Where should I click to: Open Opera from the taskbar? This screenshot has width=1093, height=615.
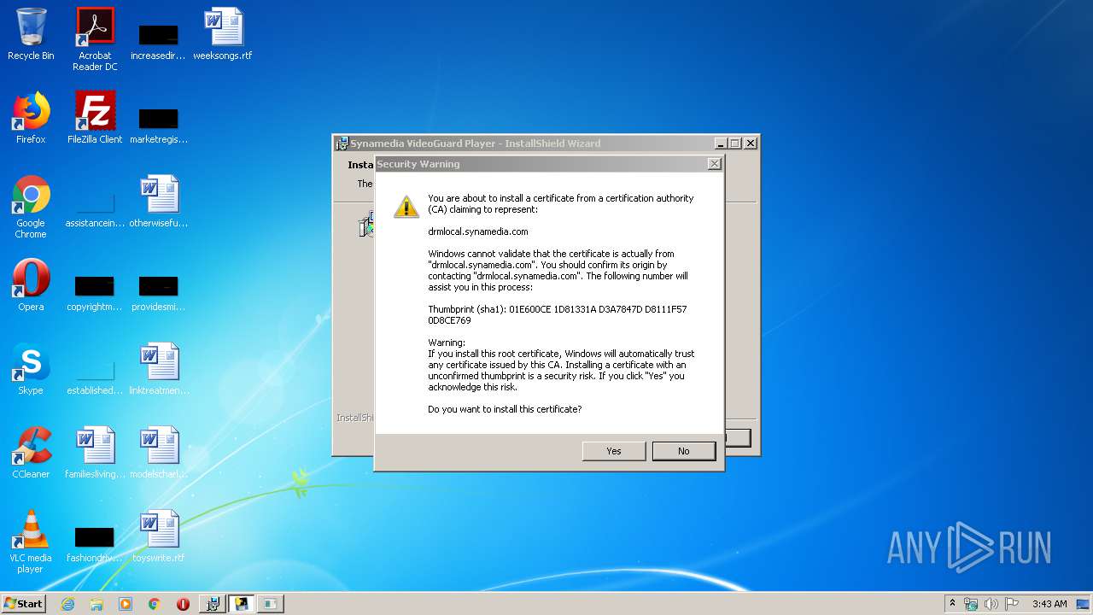click(x=183, y=604)
